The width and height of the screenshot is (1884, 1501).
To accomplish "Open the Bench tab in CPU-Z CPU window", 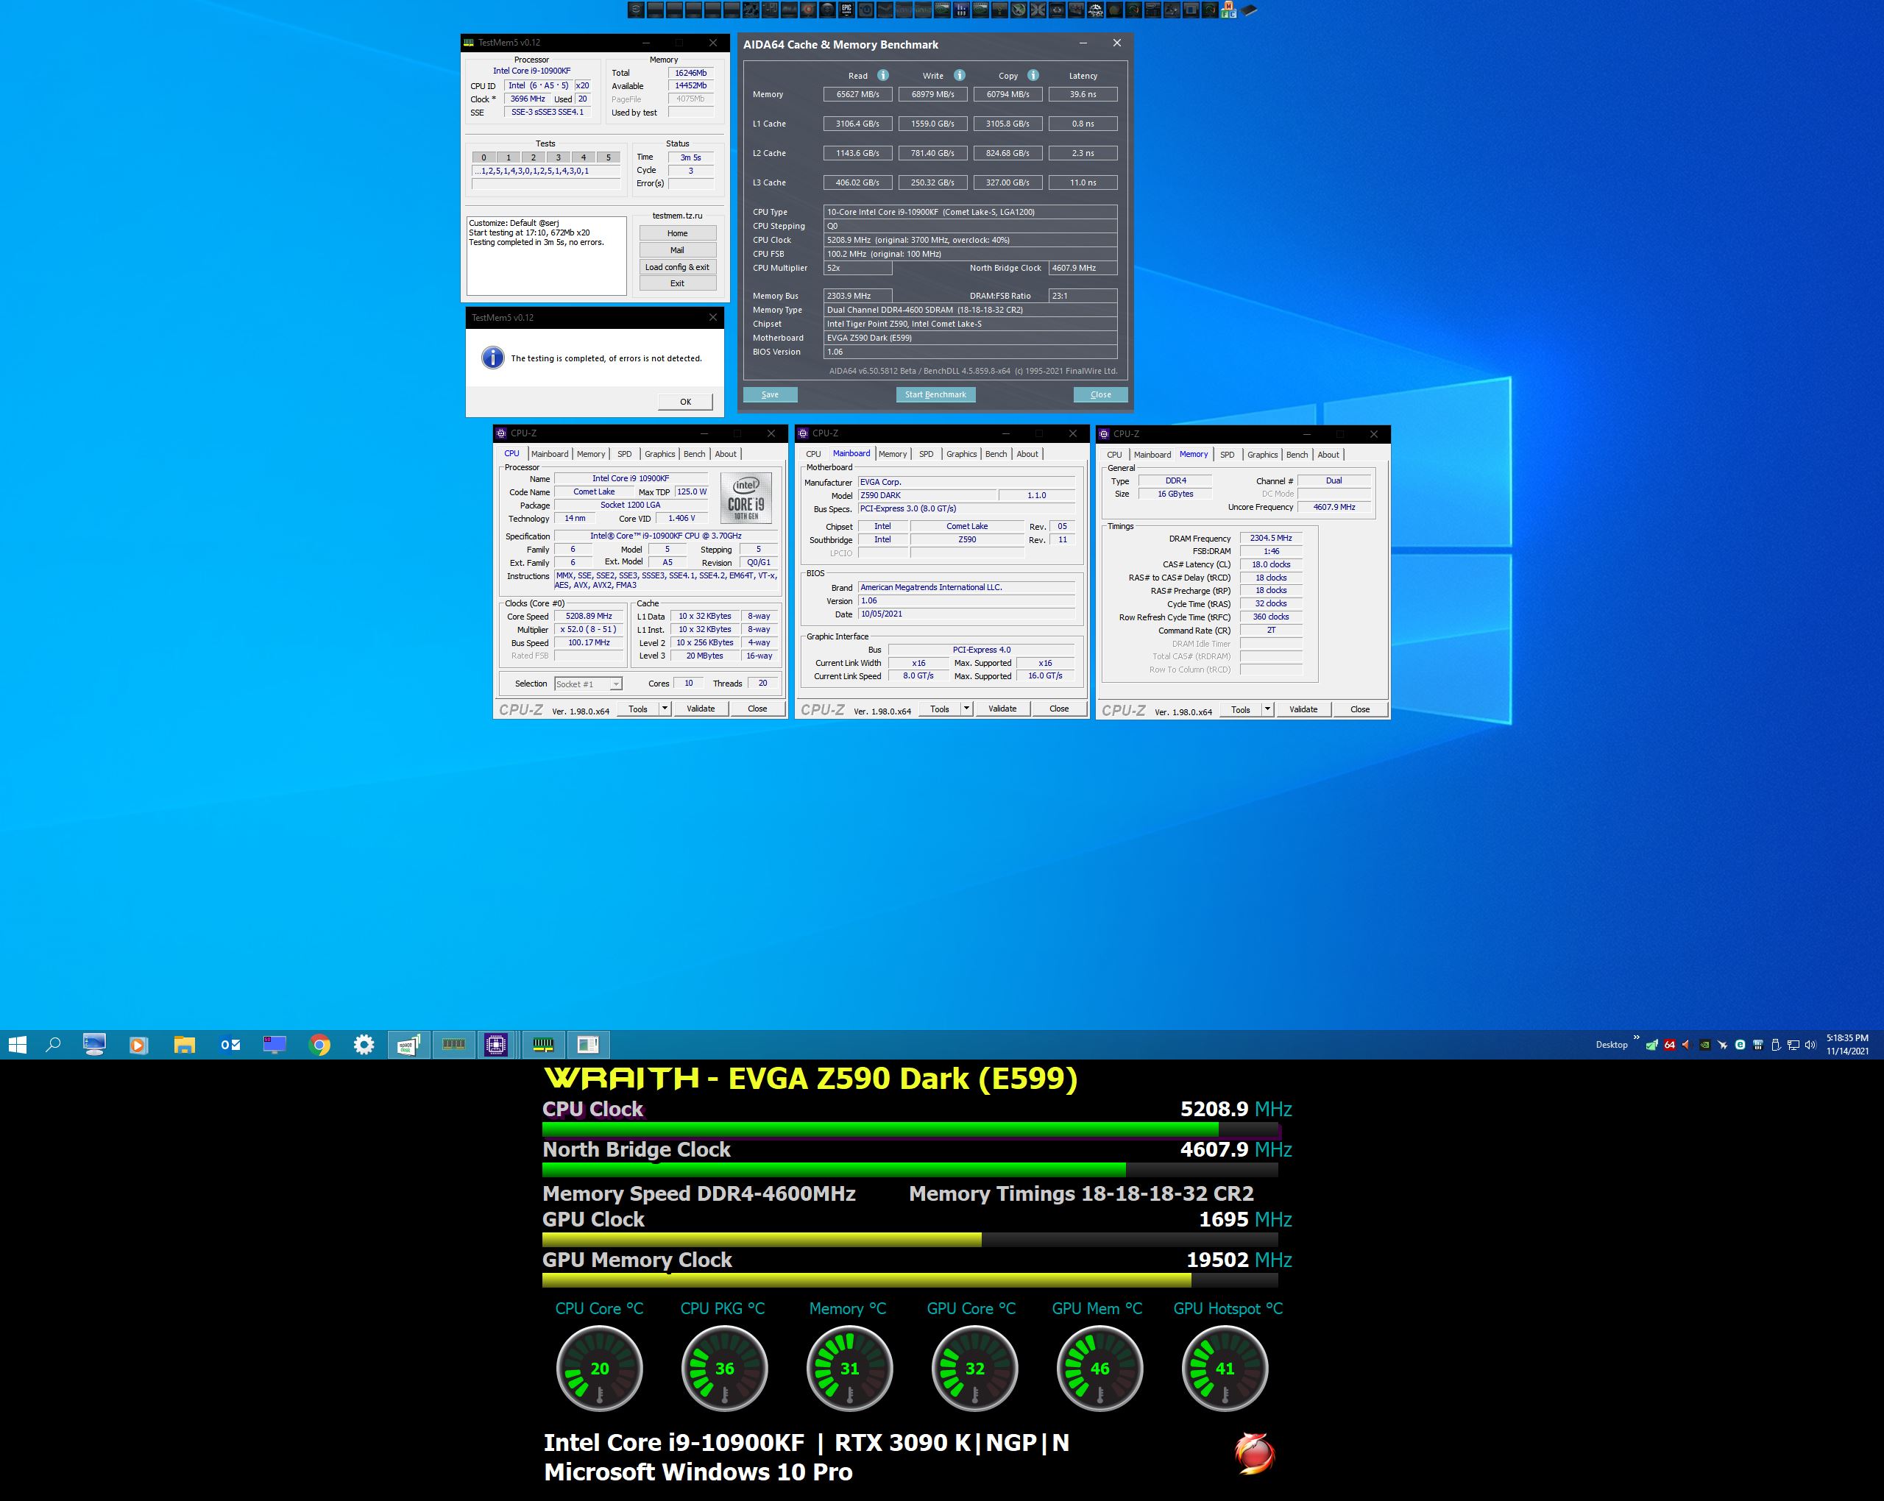I will [694, 454].
